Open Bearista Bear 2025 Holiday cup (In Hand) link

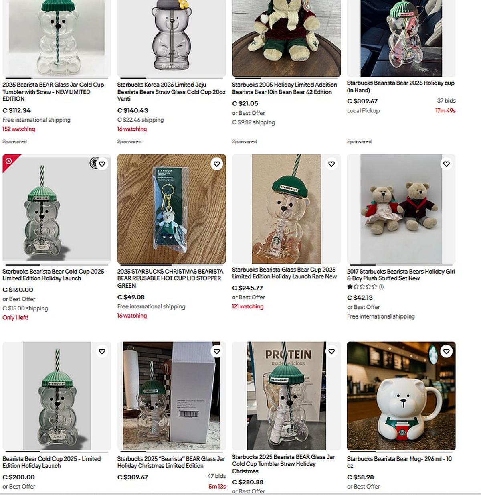[x=400, y=87]
